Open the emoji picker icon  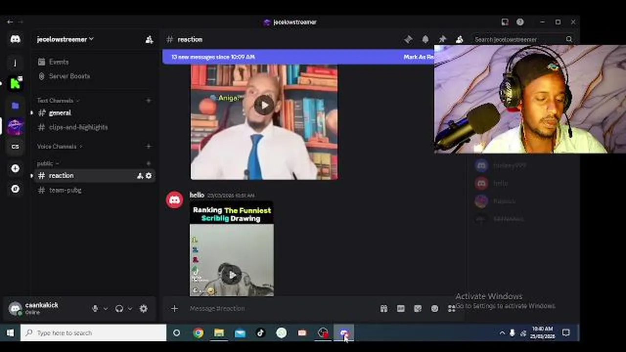click(435, 308)
